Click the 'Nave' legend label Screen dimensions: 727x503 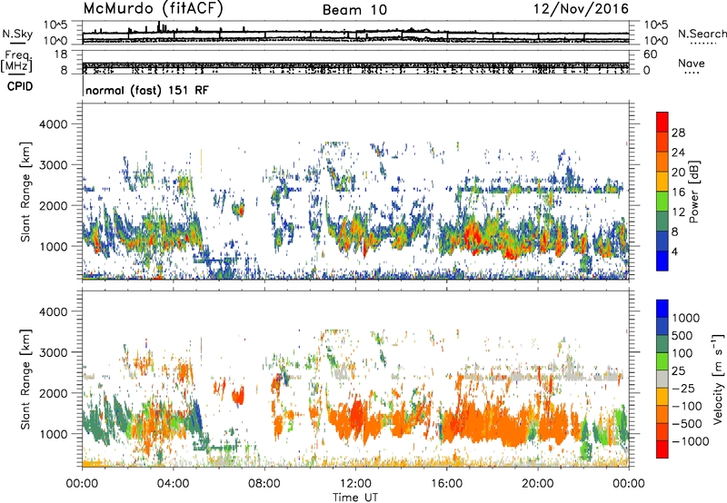692,64
